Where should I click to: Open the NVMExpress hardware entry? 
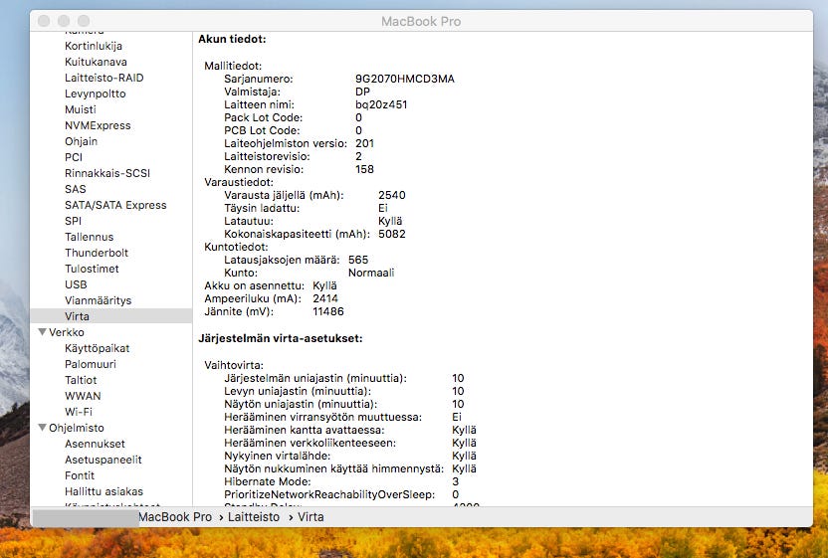tap(98, 125)
